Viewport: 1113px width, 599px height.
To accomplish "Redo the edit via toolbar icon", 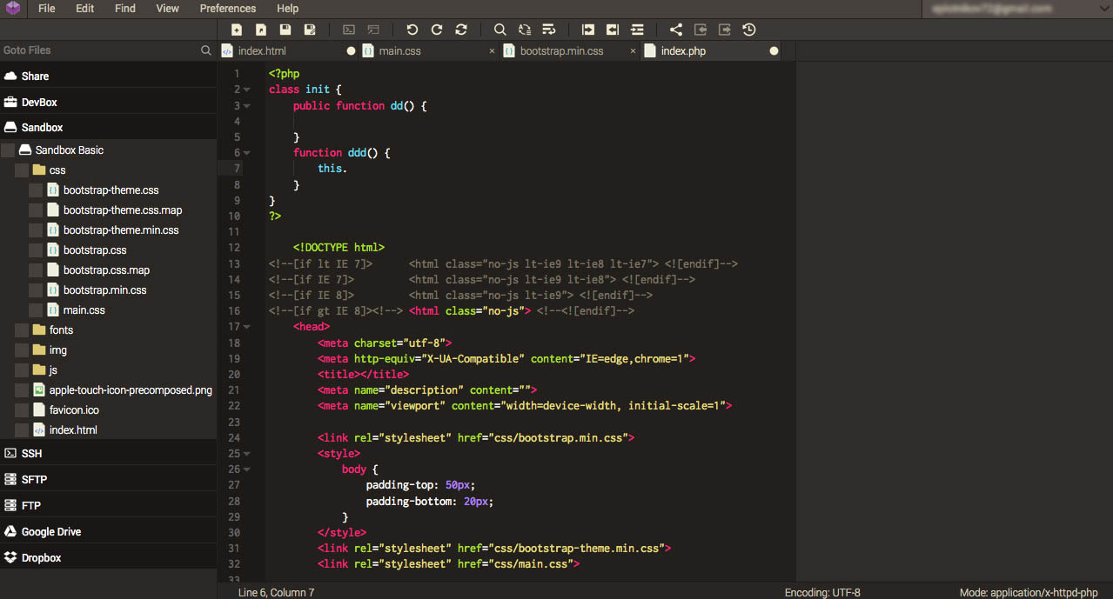I will [437, 30].
